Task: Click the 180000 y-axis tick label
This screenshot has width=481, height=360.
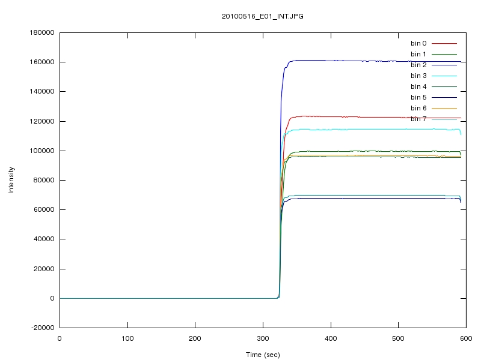Action: click(x=42, y=32)
